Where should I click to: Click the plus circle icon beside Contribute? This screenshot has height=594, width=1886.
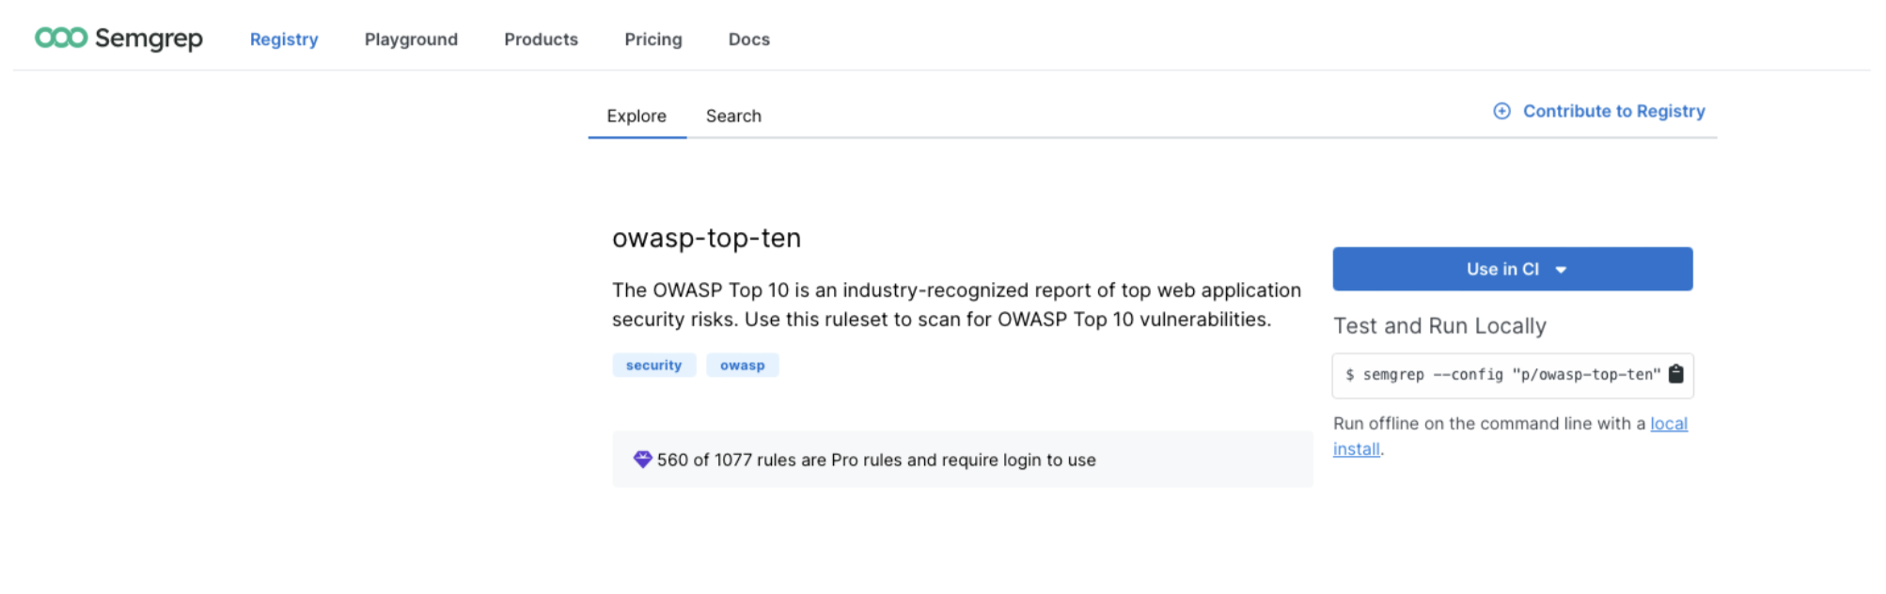tap(1501, 111)
